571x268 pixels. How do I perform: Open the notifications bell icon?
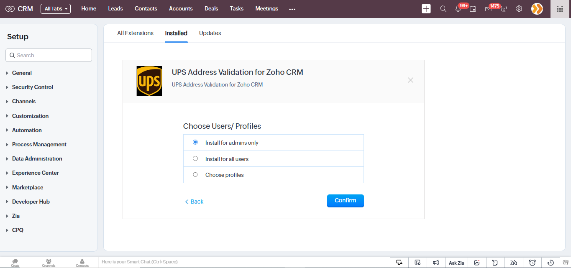pos(458,9)
